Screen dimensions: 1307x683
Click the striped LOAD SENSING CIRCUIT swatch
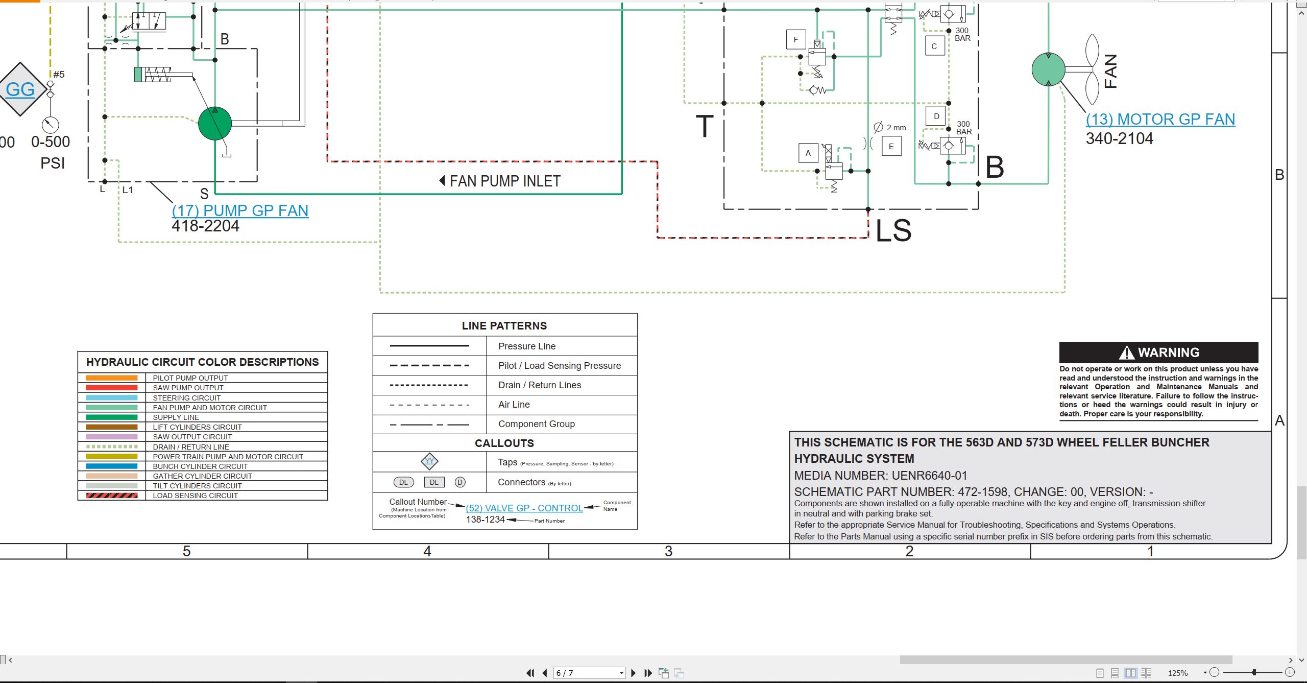[x=112, y=496]
